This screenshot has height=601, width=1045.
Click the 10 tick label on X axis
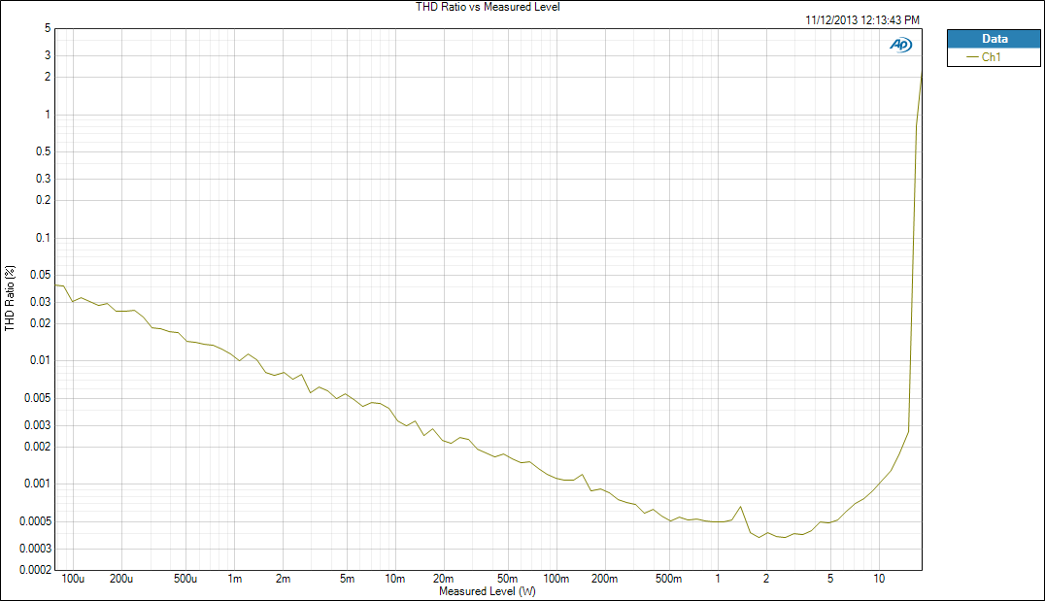pyautogui.click(x=879, y=579)
